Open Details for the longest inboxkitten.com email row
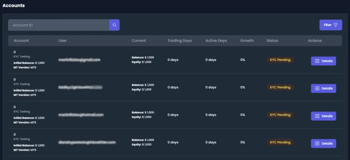This screenshot has width=350, height=160. [323, 144]
